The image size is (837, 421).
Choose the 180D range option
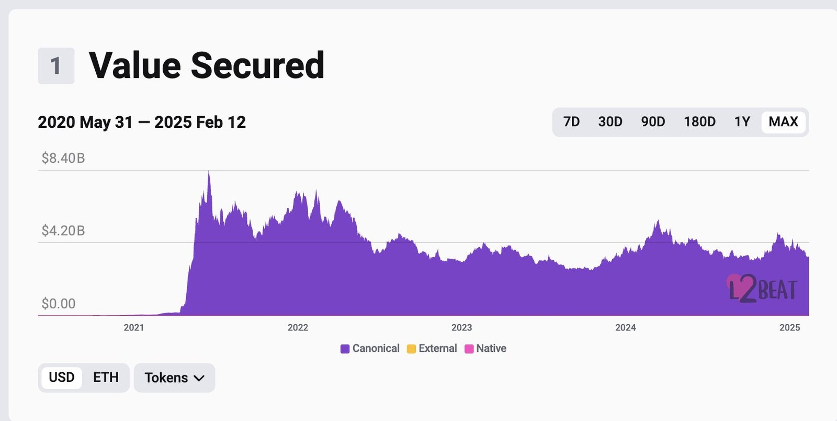699,121
